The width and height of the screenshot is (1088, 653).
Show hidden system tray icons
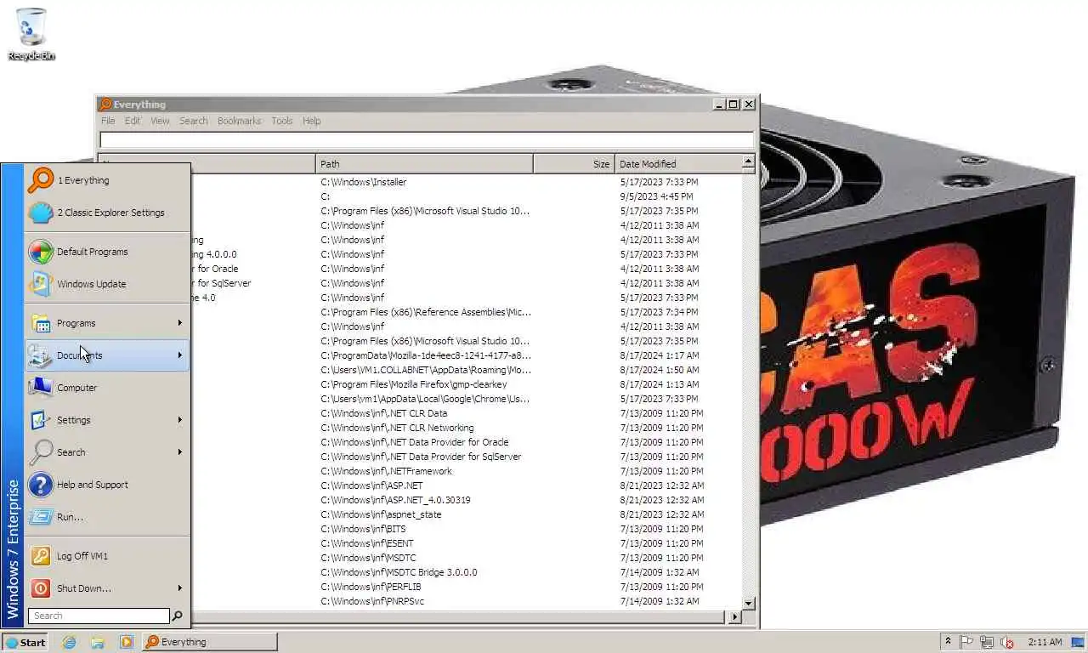(x=948, y=642)
